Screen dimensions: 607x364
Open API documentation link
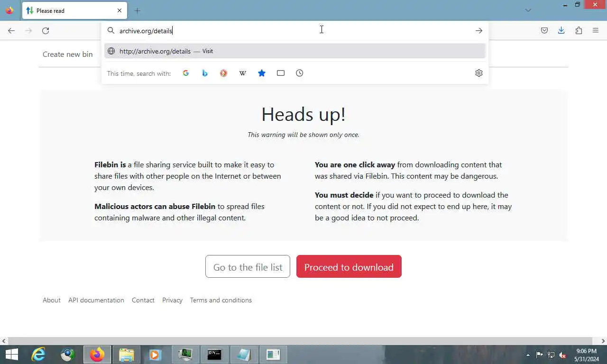click(x=96, y=300)
